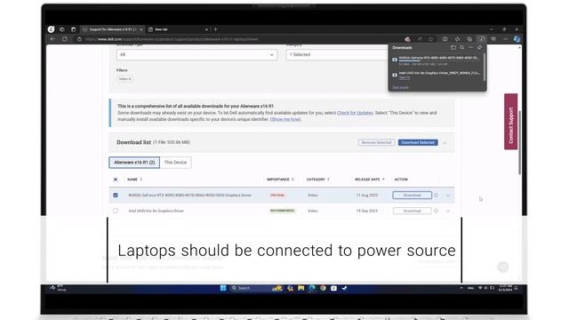Open the Show me how link
569x320 pixels.
285,119
